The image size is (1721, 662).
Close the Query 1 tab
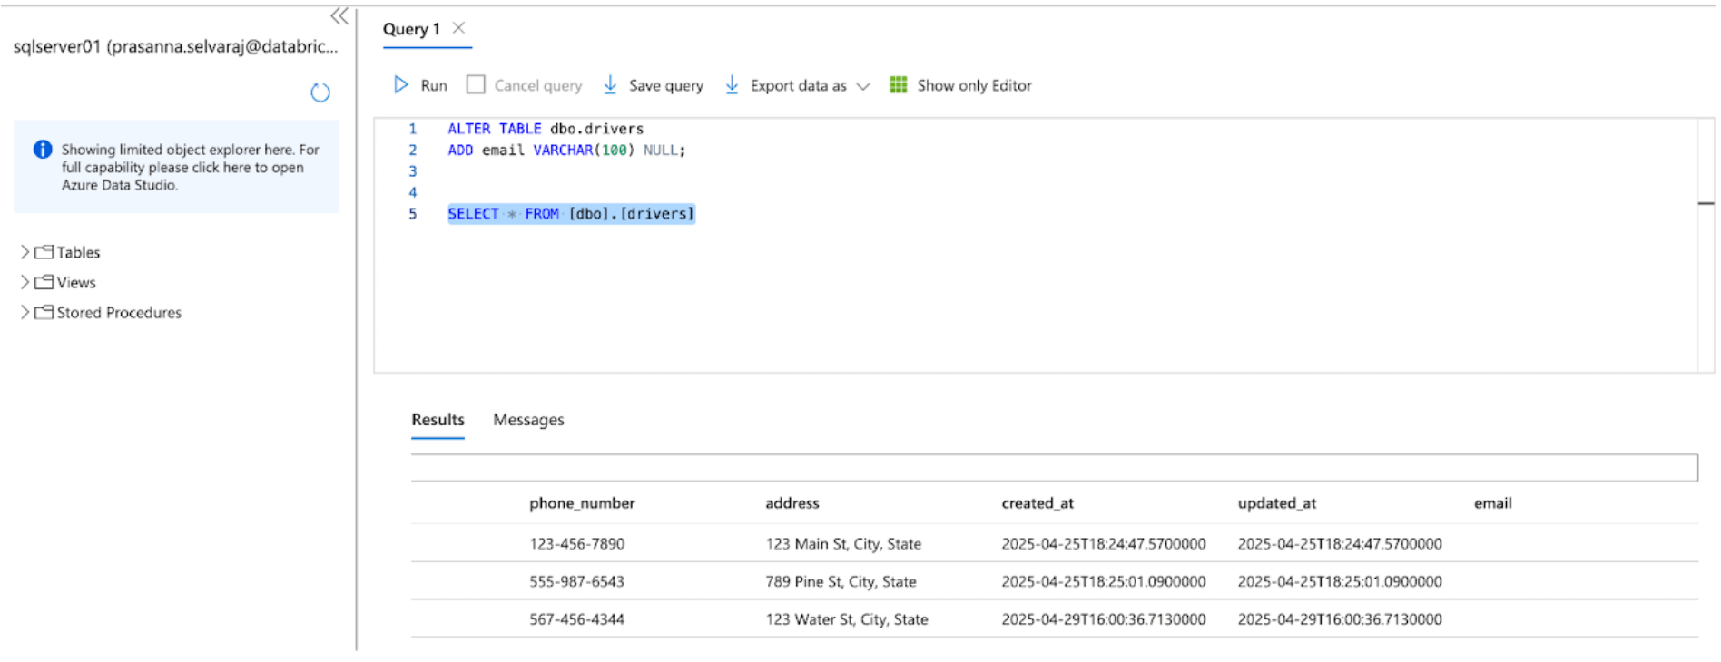point(459,28)
